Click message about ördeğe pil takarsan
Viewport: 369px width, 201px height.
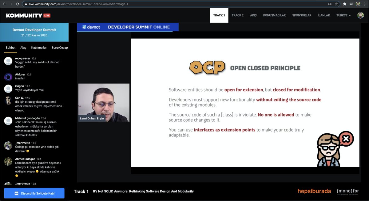pos(37,149)
